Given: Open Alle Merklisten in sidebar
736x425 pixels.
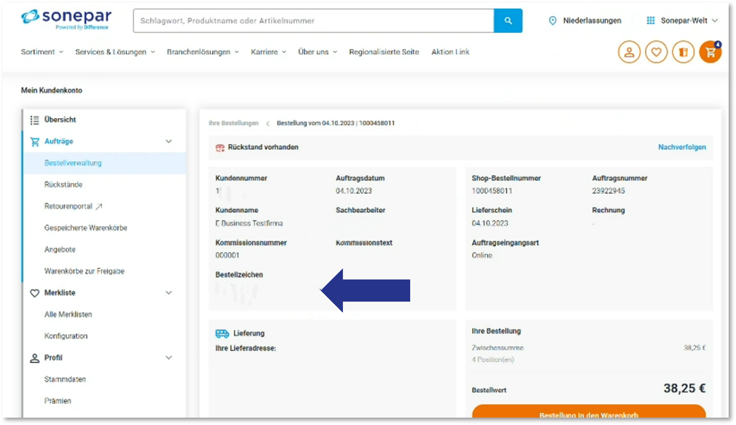Looking at the screenshot, I should [68, 315].
